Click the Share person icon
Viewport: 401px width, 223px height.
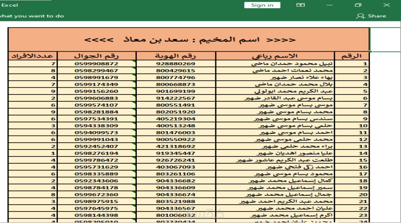pyautogui.click(x=360, y=16)
